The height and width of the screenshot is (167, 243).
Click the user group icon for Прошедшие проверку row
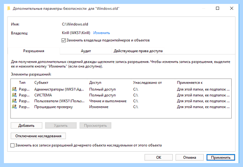tap(14, 107)
